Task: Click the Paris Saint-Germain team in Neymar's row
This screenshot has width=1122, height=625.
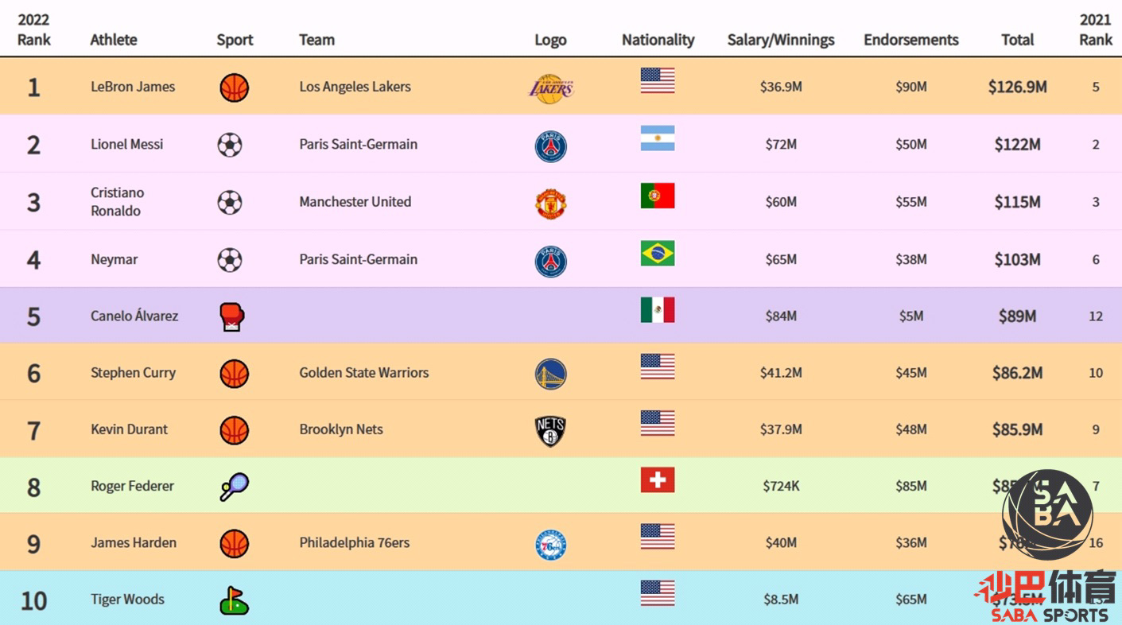Action: (x=358, y=259)
